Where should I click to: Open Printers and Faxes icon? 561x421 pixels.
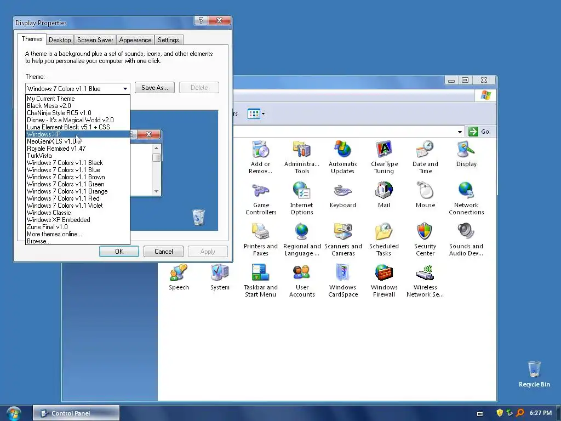260,240
